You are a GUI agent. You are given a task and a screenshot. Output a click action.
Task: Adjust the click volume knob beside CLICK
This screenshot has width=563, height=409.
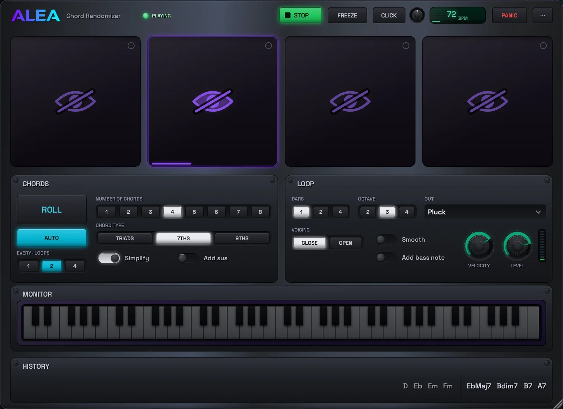417,15
